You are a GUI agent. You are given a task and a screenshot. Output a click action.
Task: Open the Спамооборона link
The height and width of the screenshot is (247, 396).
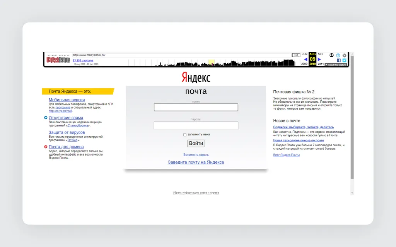tap(78, 125)
